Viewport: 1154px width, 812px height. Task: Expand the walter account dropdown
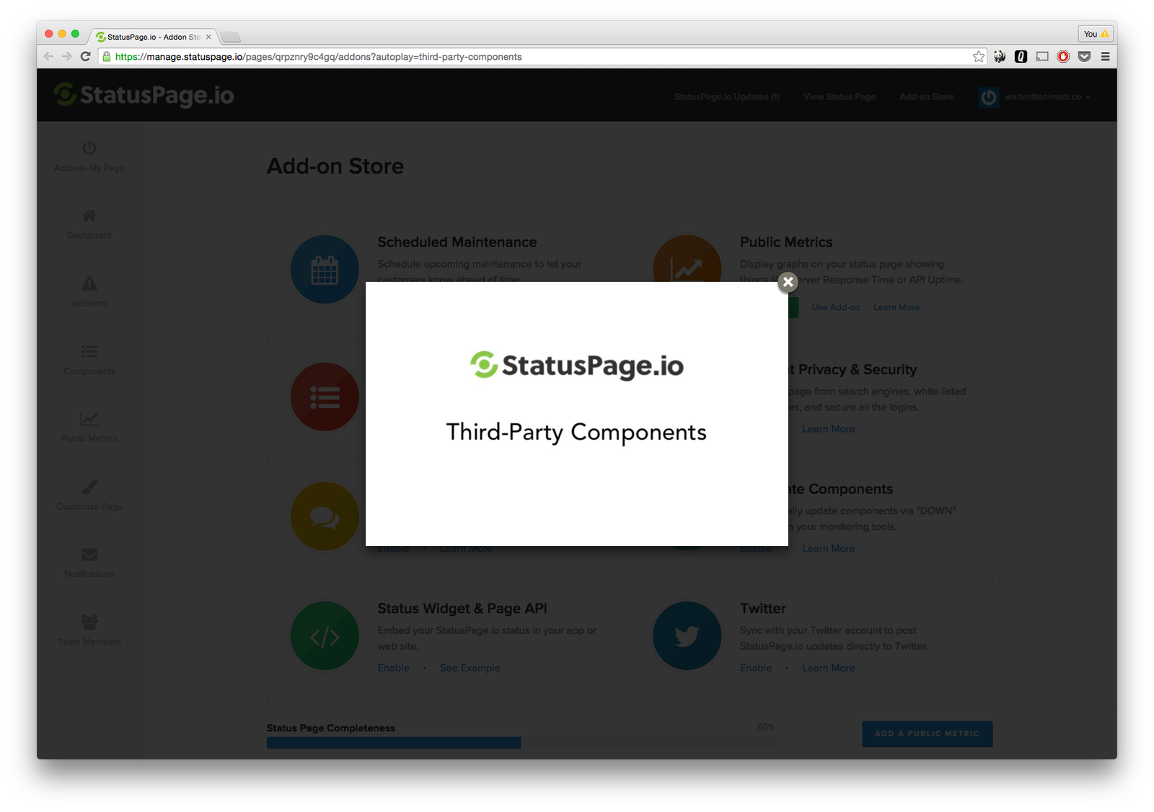(1047, 97)
